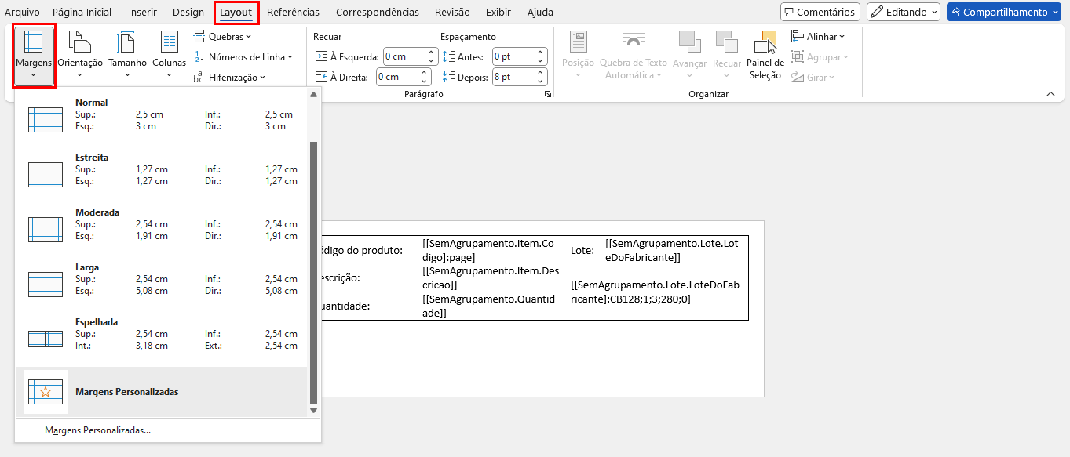Screen dimensions: 1070x457
Task: Switch to the Inserir tab
Action: coord(142,13)
